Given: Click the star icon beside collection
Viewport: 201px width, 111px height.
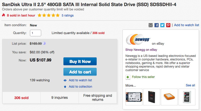Looking at the screenshot, I should coord(65,87).
